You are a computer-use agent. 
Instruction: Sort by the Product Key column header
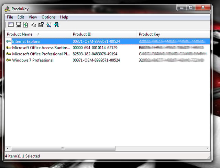pos(173,34)
